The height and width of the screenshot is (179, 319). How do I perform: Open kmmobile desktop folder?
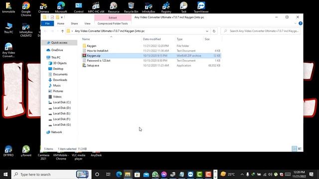point(8,7)
